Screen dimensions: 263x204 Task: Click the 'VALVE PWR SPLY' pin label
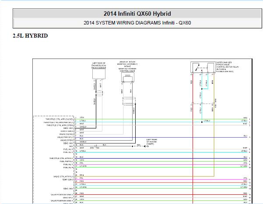pyautogui.click(x=65, y=137)
